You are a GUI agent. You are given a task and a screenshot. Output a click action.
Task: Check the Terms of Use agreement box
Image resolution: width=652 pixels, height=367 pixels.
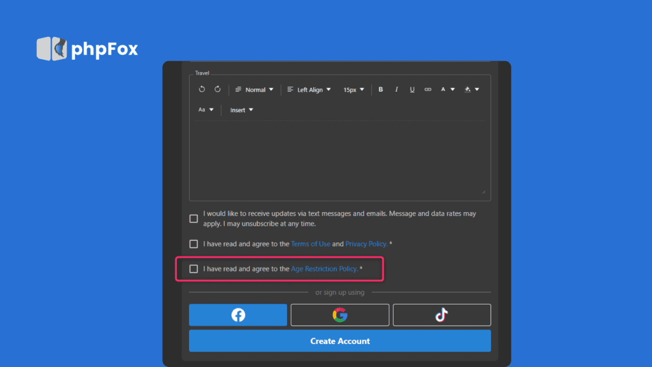(x=194, y=244)
